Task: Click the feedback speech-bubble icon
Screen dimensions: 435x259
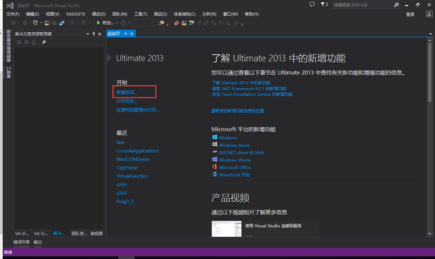Action: coord(312,4)
